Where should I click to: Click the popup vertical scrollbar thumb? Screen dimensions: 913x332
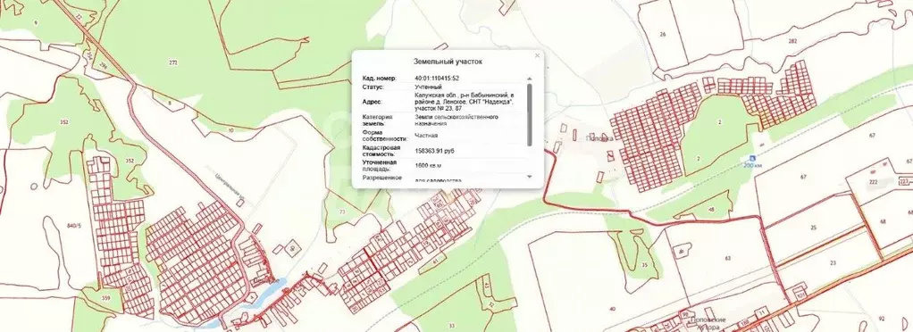coord(529,114)
